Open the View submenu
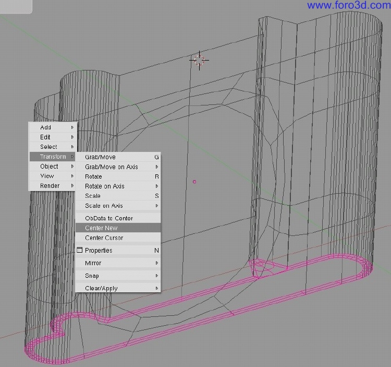391x367 pixels. (x=52, y=176)
